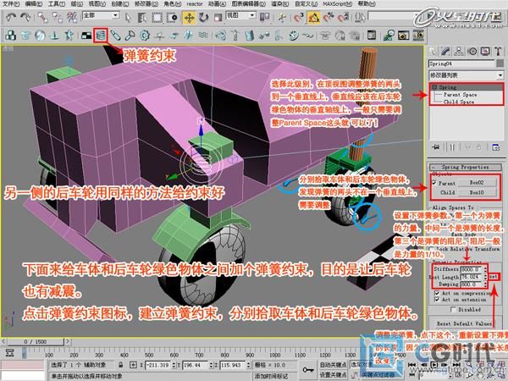Toggle the Parent object checkbox

(434, 183)
